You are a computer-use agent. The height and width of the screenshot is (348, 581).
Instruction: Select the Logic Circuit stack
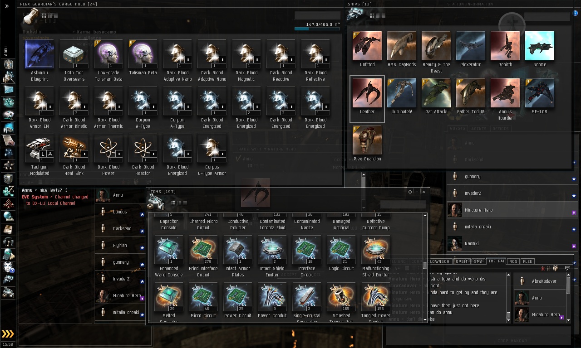coord(341,250)
